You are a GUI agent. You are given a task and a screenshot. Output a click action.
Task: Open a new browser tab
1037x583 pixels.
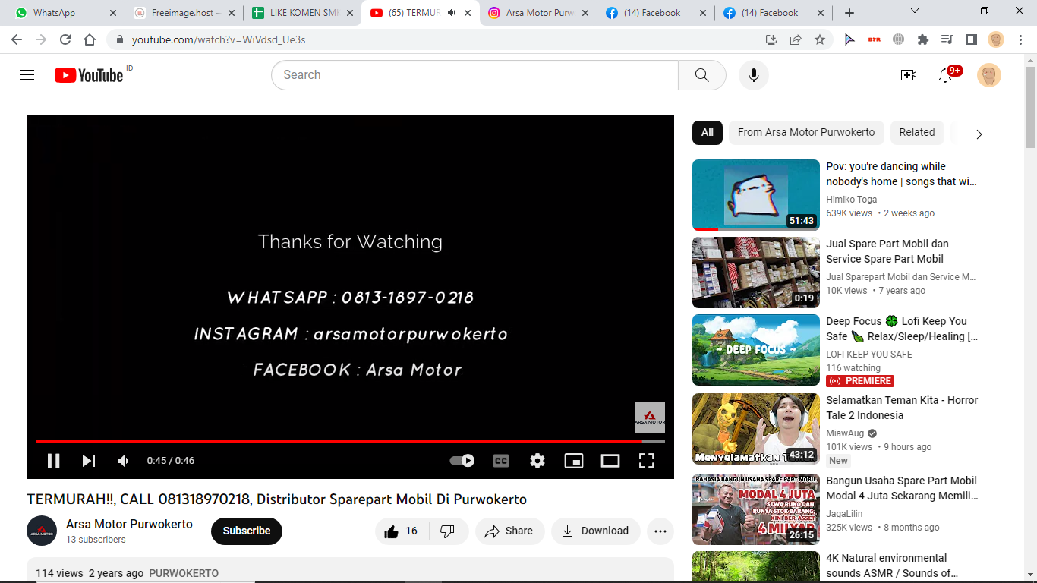click(849, 13)
